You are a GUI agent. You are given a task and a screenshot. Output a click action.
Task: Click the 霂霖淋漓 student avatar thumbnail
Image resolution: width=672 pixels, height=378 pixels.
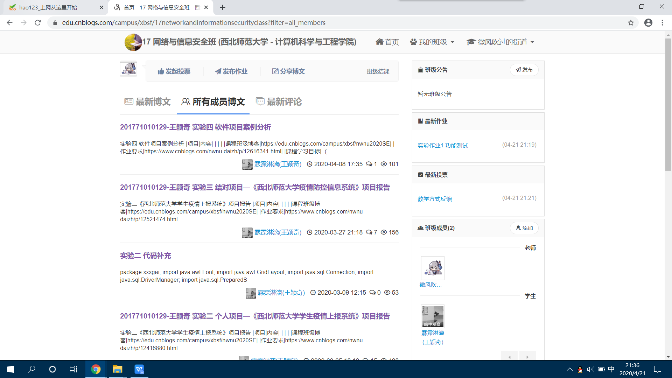click(x=433, y=316)
